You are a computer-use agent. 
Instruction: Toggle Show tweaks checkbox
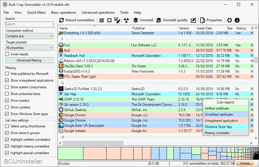pyautogui.click(x=7, y=101)
